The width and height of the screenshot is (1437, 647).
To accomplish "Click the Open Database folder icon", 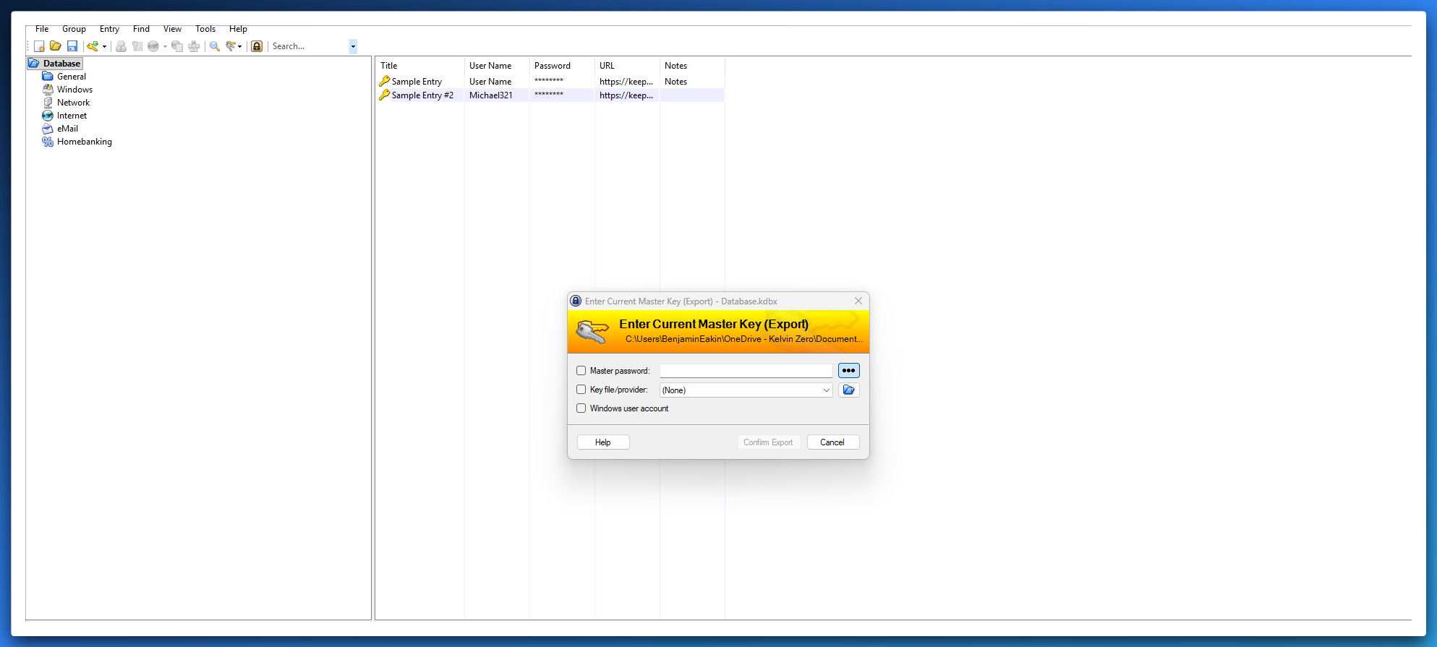I will [56, 46].
